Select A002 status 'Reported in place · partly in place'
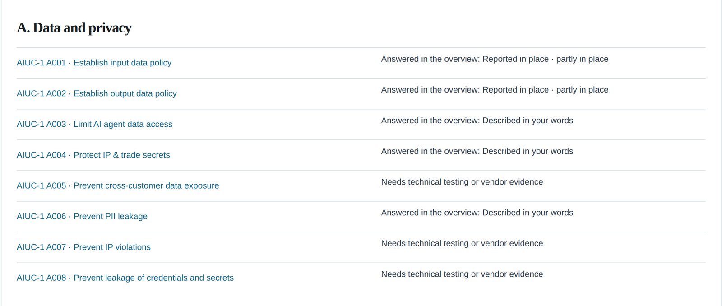Screen dimensions: 722x306 545,90
